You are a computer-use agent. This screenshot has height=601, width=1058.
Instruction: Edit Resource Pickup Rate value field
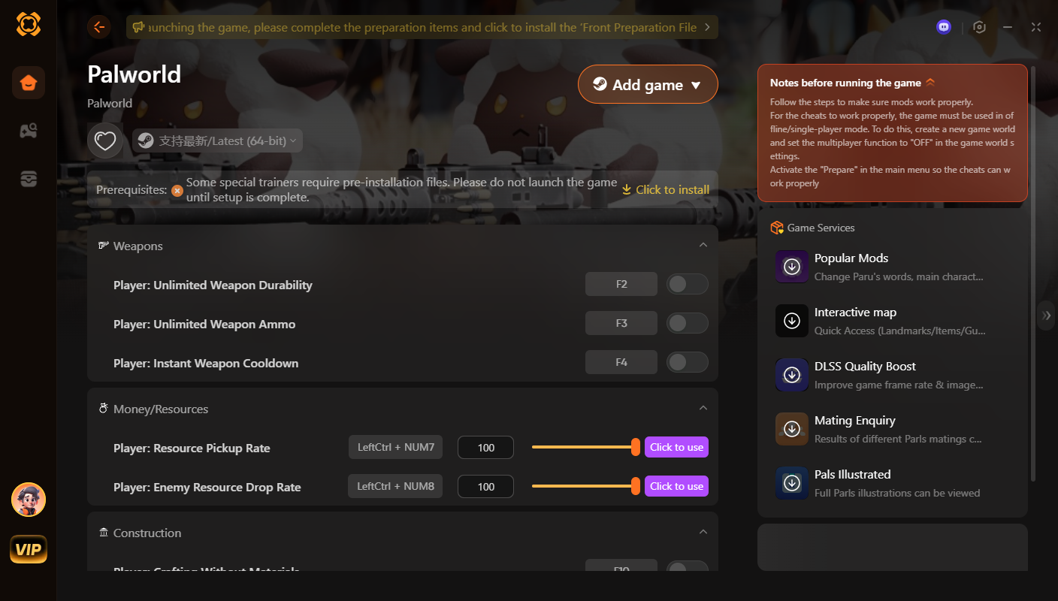point(486,448)
